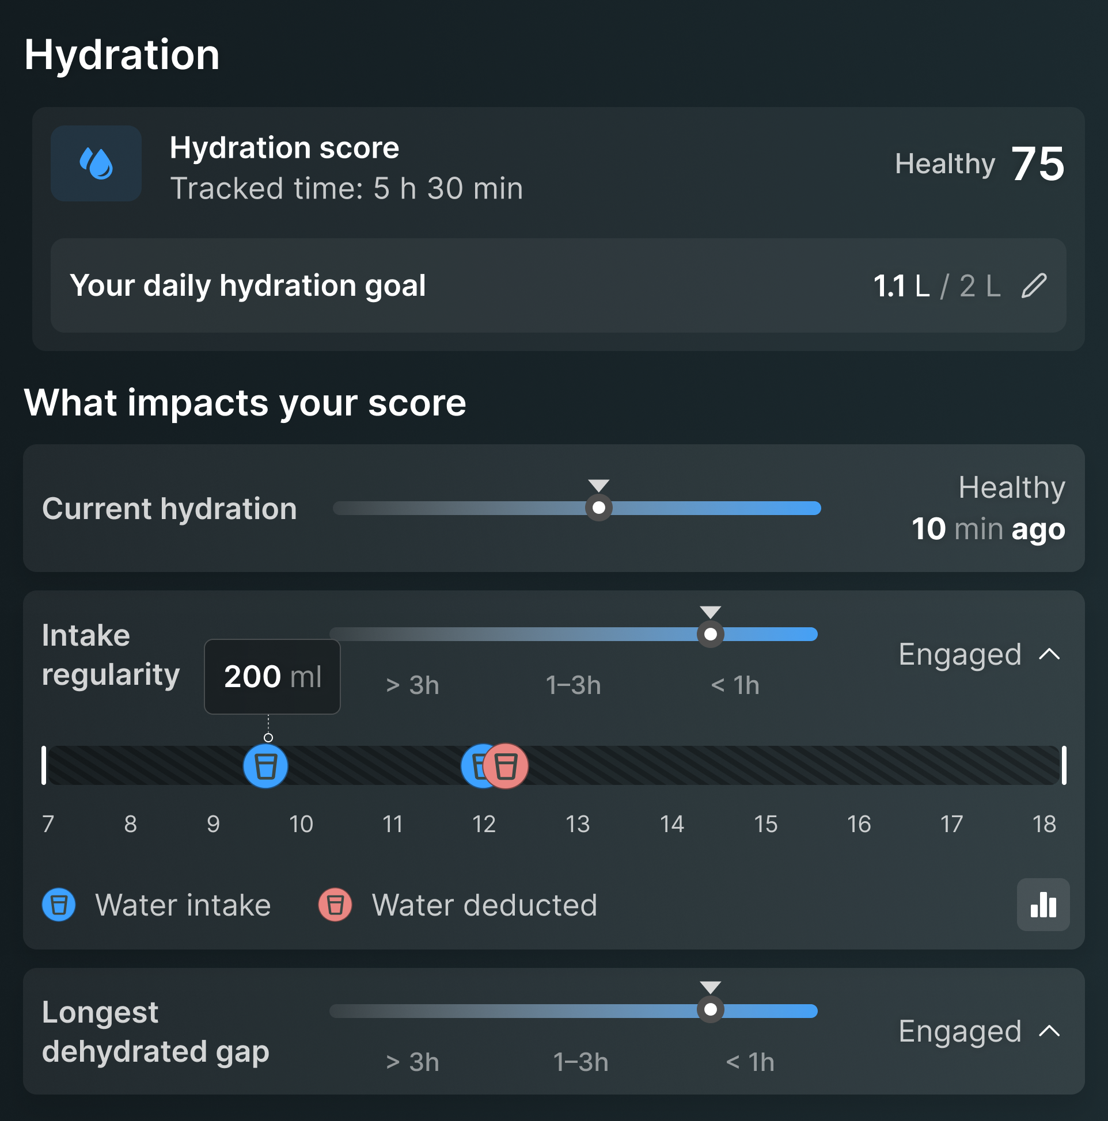Viewport: 1108px width, 1121px height.
Task: Click the left start handle of the timeline
Action: coord(44,765)
